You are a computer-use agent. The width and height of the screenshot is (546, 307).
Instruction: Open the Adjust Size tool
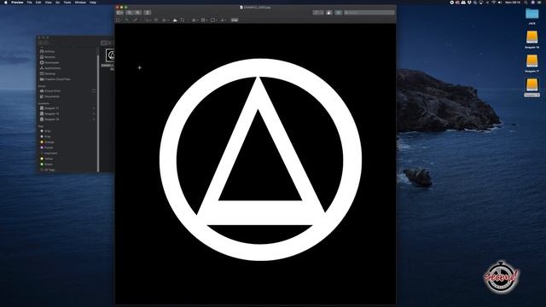point(183,20)
